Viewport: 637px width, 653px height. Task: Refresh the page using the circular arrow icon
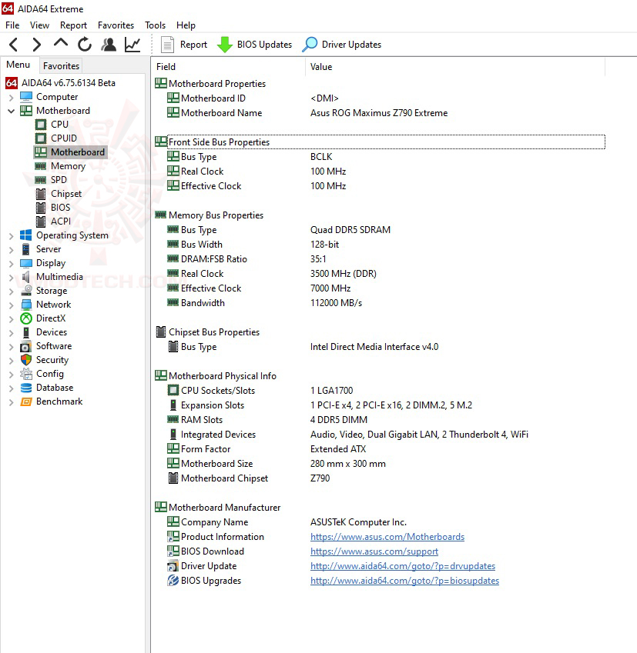pyautogui.click(x=85, y=44)
